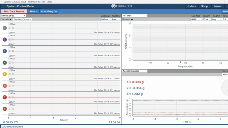The height and width of the screenshot is (128, 228).
Task: Open the System Control Panel
Action: tap(21, 6)
